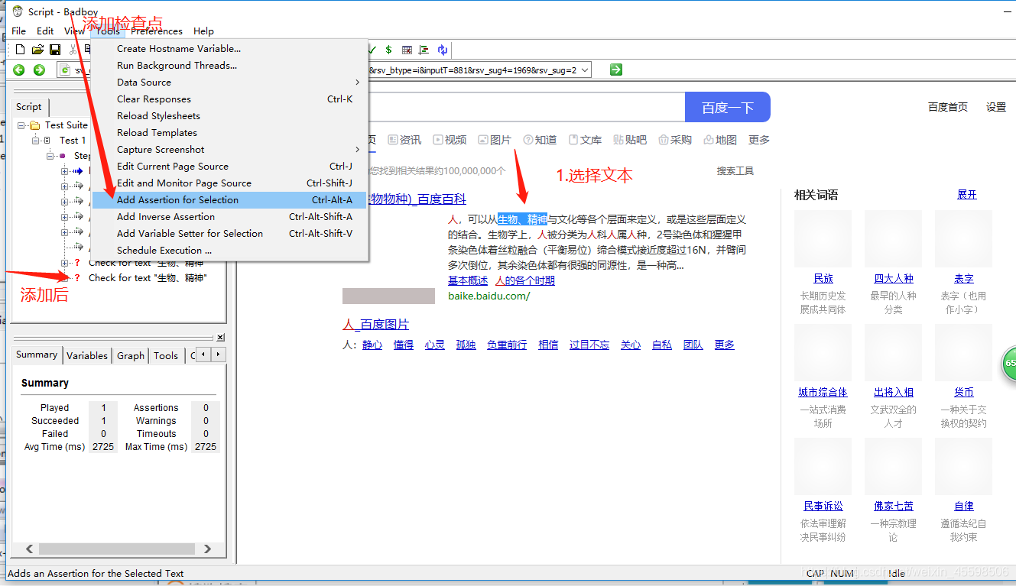Click the dollar sign variable toolbar icon
This screenshot has height=586, width=1016.
tap(388, 50)
